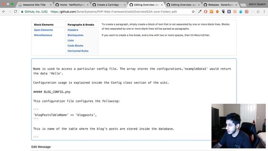Screen dimensions: 268x151
Task: Select the Block Elements help category
Action: tap(44, 25)
